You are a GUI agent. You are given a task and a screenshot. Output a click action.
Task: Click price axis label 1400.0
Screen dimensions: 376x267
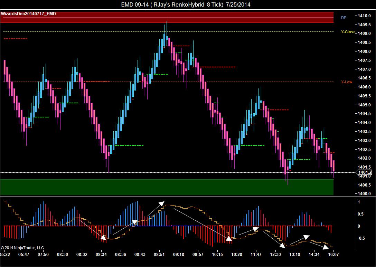click(364, 194)
